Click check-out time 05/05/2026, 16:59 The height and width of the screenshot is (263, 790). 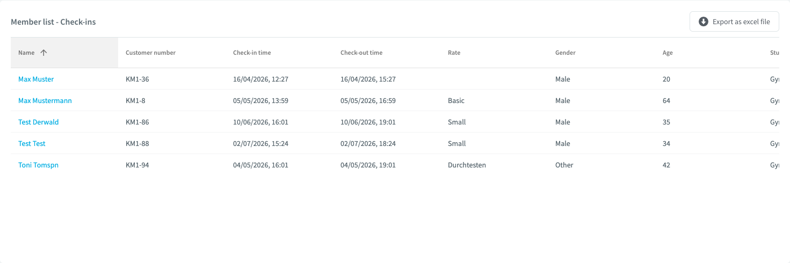pyautogui.click(x=368, y=100)
